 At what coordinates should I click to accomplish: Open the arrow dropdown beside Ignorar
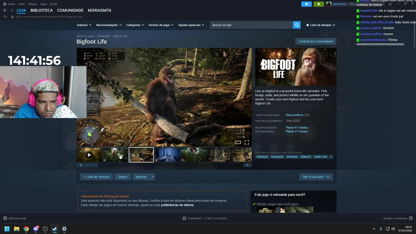[x=152, y=177]
